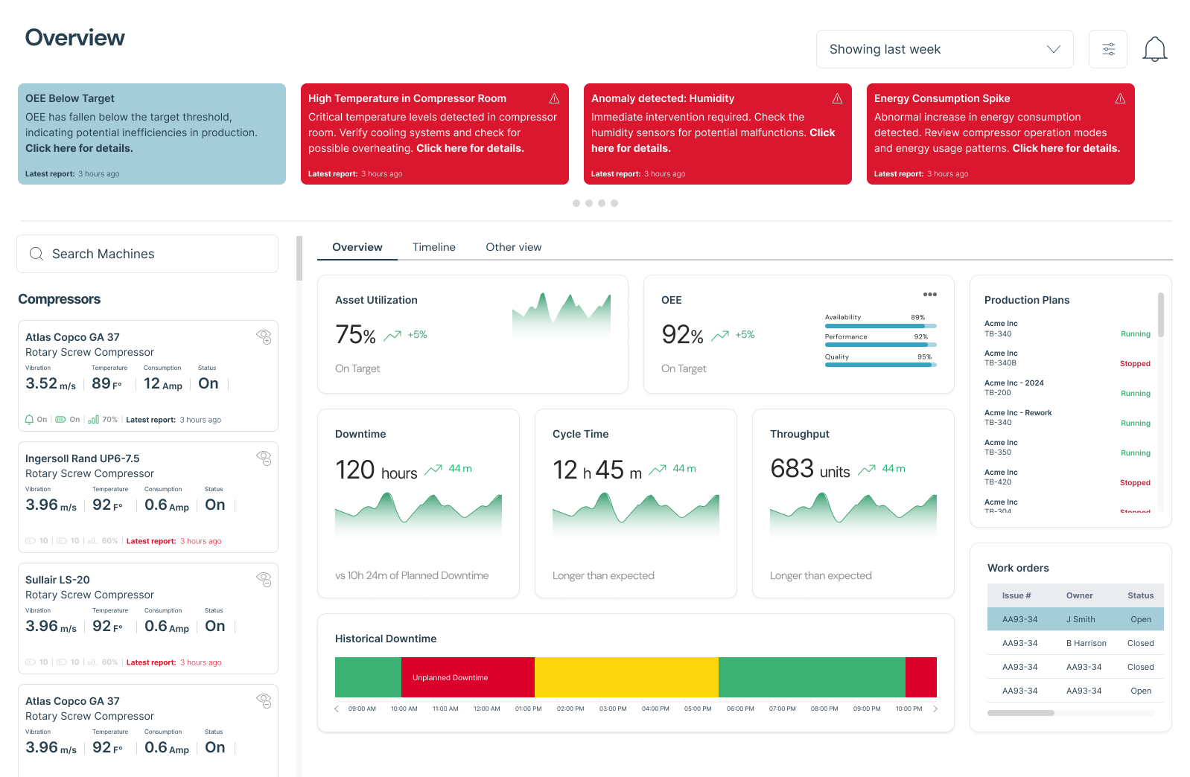Open the OEE card three-dot menu

(x=930, y=295)
